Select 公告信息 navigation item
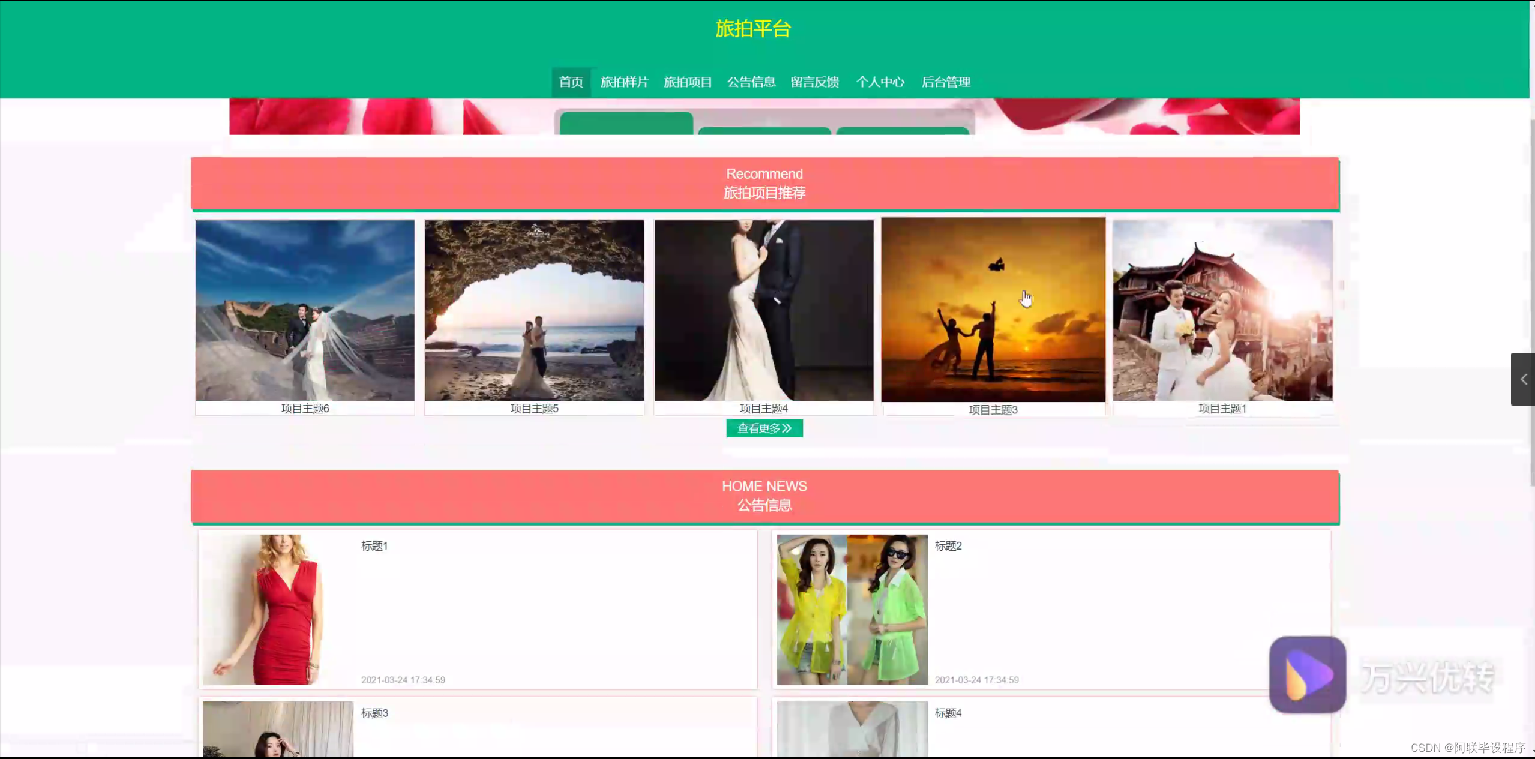 751,82
